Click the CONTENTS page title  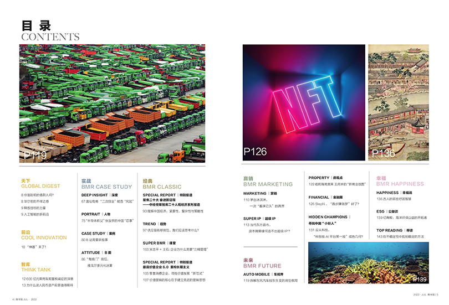pyautogui.click(x=50, y=37)
